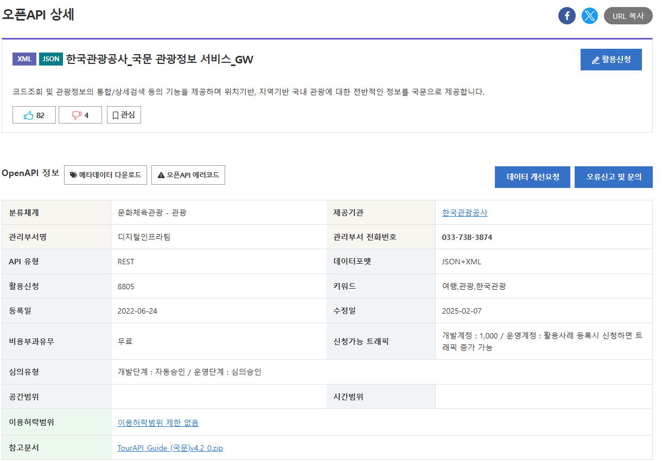
Task: Click the 시간범위 row label
Action: 348,396
